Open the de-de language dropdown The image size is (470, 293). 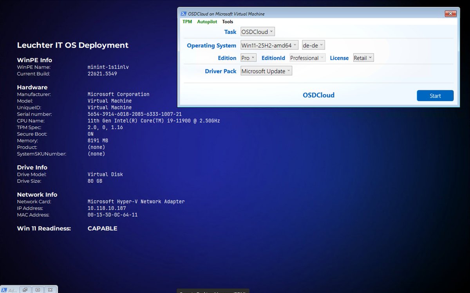click(313, 45)
